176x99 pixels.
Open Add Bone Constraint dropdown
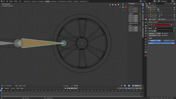[161, 22]
